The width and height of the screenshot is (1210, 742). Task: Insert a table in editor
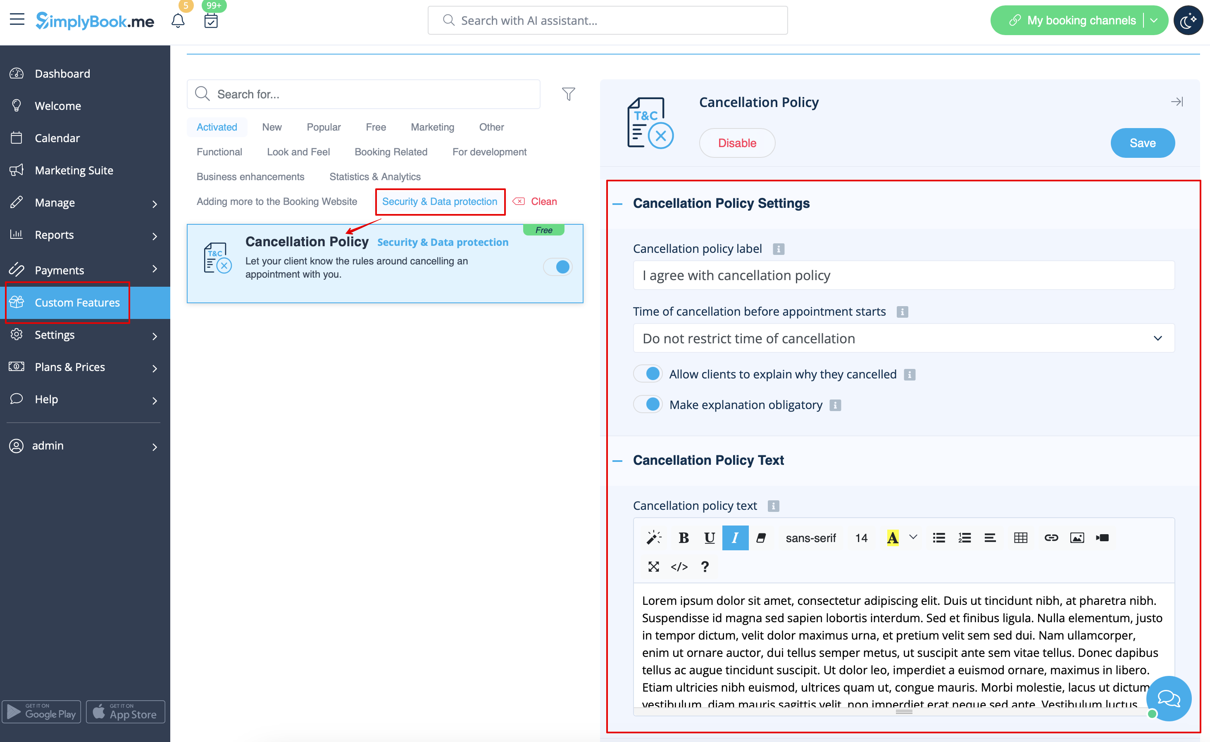coord(1020,538)
